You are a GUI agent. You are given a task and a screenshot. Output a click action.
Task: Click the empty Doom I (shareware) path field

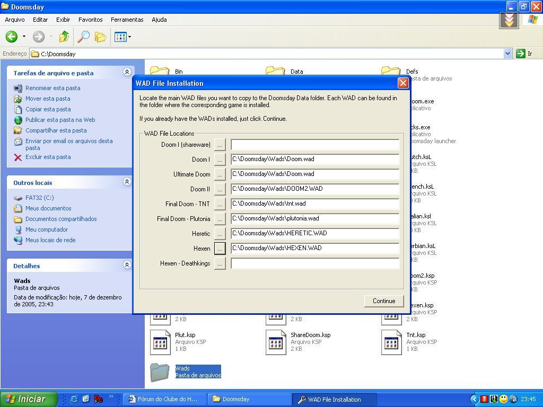[315, 145]
